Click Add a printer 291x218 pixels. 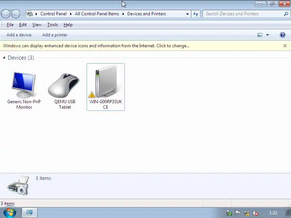pos(55,35)
